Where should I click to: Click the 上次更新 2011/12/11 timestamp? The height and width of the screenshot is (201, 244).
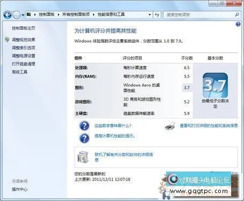point(102,179)
